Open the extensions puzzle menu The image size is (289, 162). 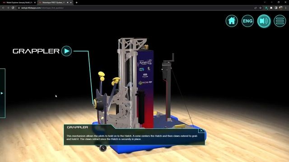(x=271, y=8)
